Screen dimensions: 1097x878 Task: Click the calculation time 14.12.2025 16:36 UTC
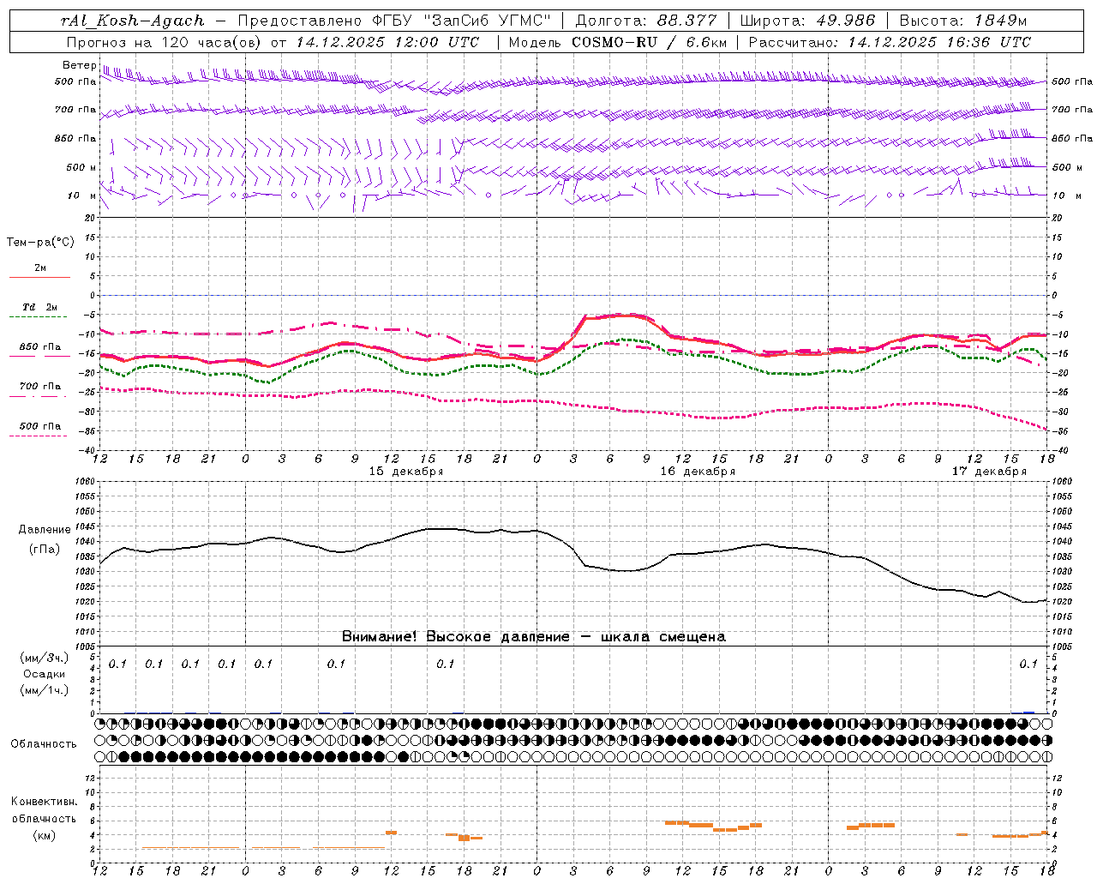click(x=939, y=42)
